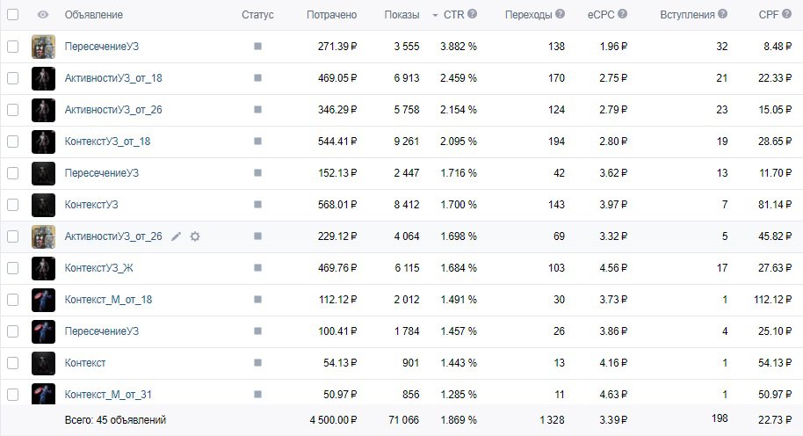The height and width of the screenshot is (436, 803).
Task: Open the КонтекстУЗ_от_18 ad link
Action: [x=107, y=142]
